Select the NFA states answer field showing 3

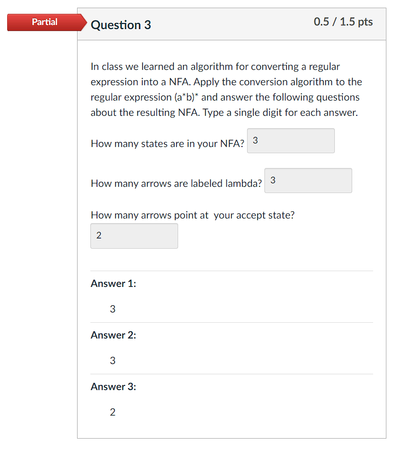tap(290, 140)
